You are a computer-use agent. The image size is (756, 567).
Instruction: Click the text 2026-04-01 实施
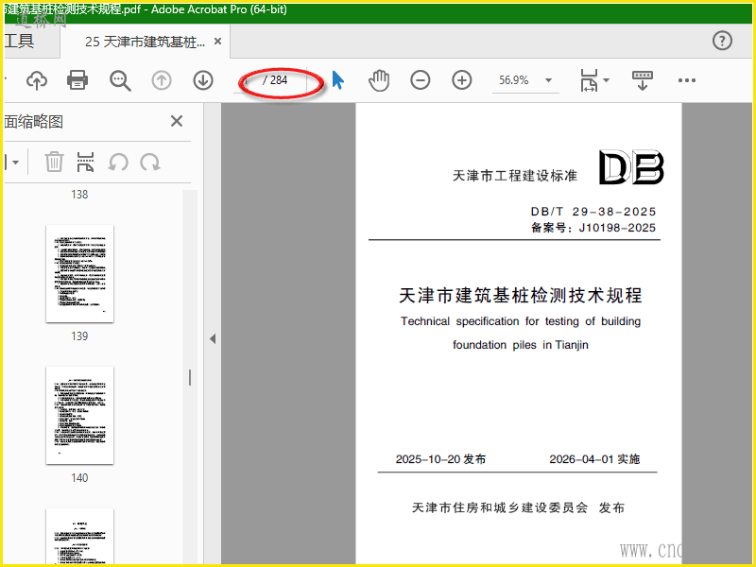[594, 459]
